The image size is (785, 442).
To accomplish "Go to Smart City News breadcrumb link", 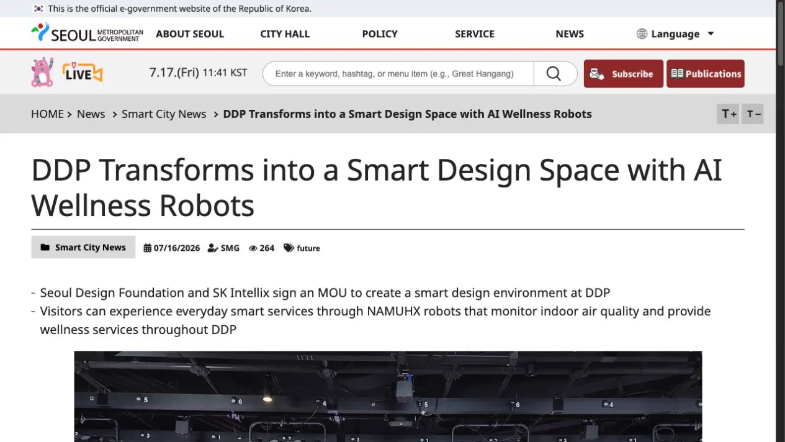I will [164, 114].
